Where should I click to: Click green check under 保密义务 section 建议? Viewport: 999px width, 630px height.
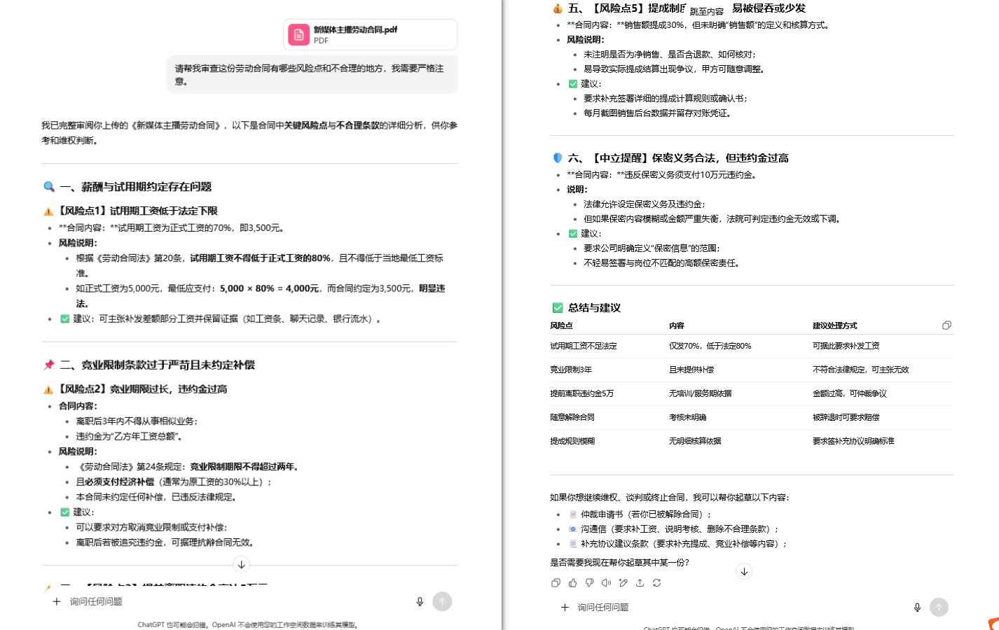[573, 233]
